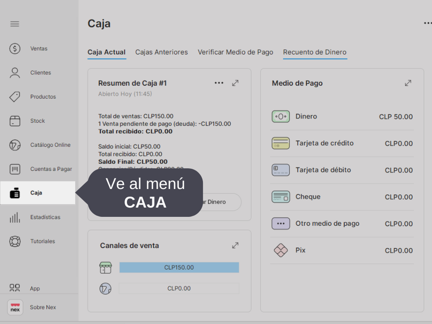The width and height of the screenshot is (432, 324).
Task: Expand the Resumen de Caja card
Action: pyautogui.click(x=235, y=83)
